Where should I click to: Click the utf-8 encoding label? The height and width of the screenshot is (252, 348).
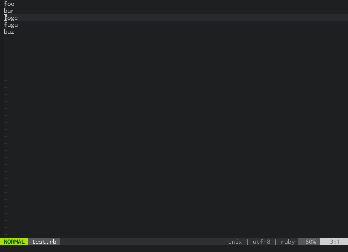[x=261, y=241]
